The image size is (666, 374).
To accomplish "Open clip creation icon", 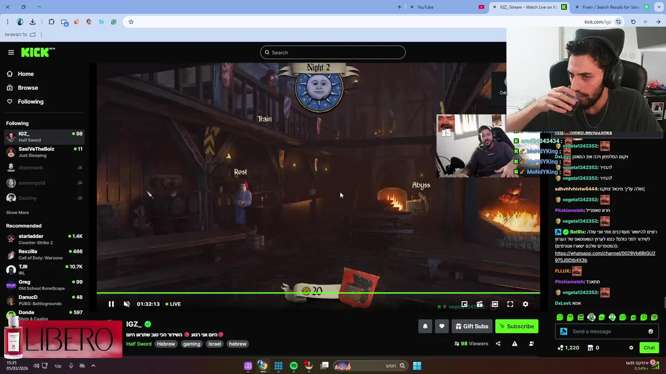I will click(x=480, y=304).
